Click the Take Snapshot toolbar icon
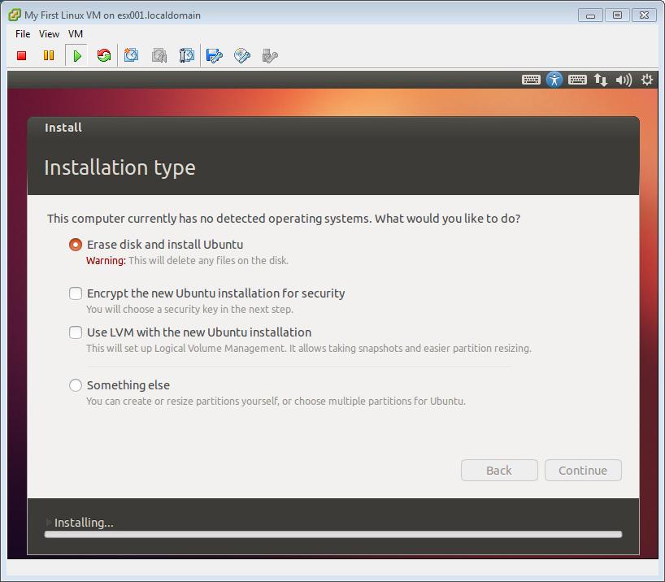This screenshot has height=582, width=665. (131, 55)
